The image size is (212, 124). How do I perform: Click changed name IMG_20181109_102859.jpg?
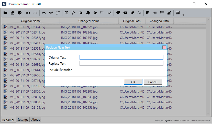79,102
